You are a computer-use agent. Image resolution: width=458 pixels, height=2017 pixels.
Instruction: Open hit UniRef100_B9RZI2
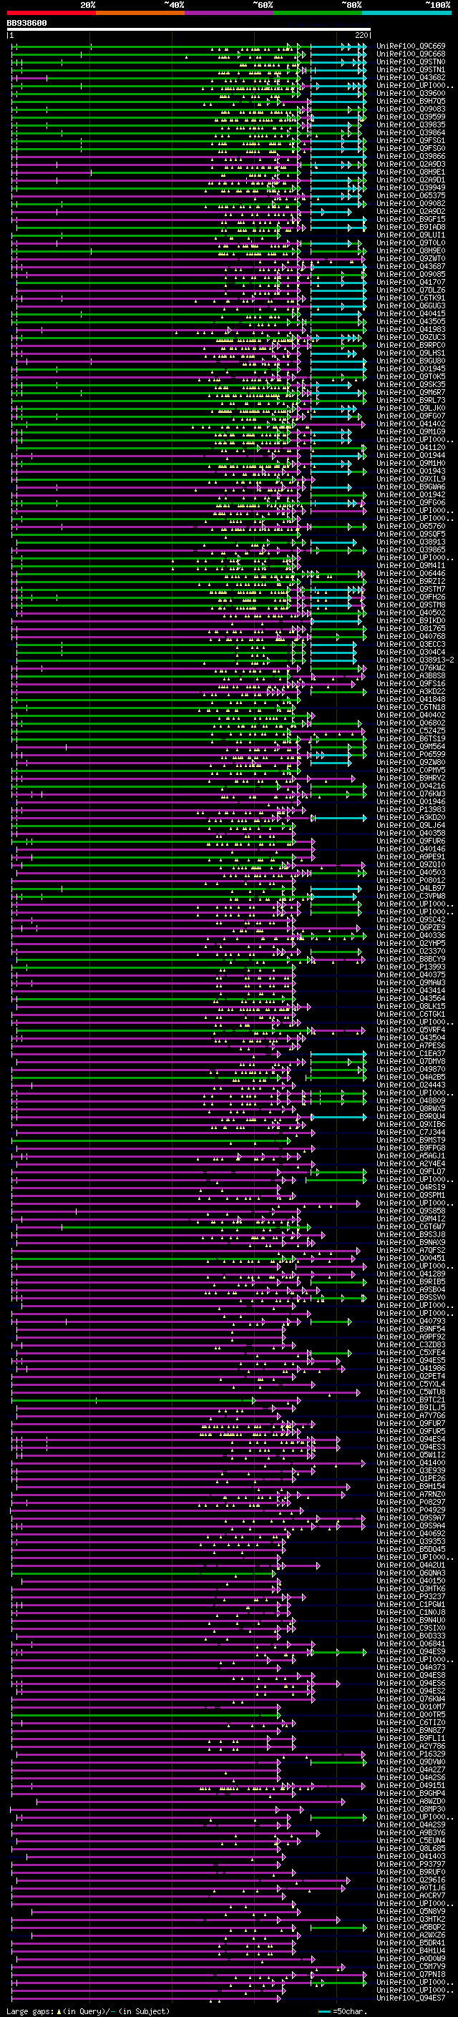pyautogui.click(x=411, y=581)
